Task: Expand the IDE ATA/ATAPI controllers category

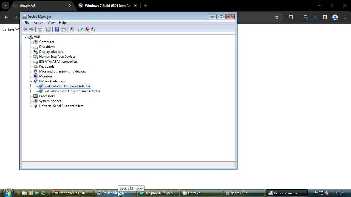Action: coord(31,62)
